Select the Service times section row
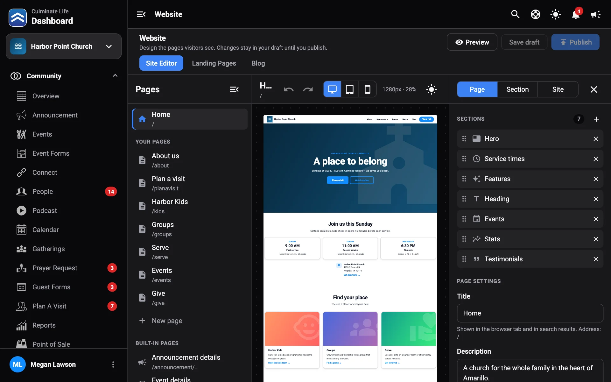 click(530, 159)
